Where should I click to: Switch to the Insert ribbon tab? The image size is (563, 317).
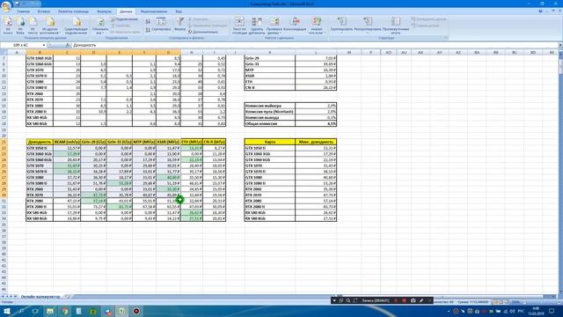[x=44, y=11]
